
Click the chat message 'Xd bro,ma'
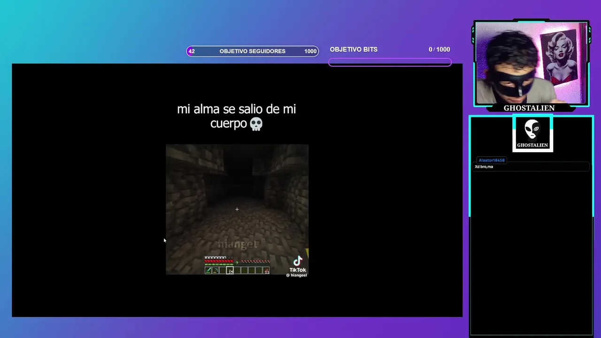pyautogui.click(x=484, y=167)
